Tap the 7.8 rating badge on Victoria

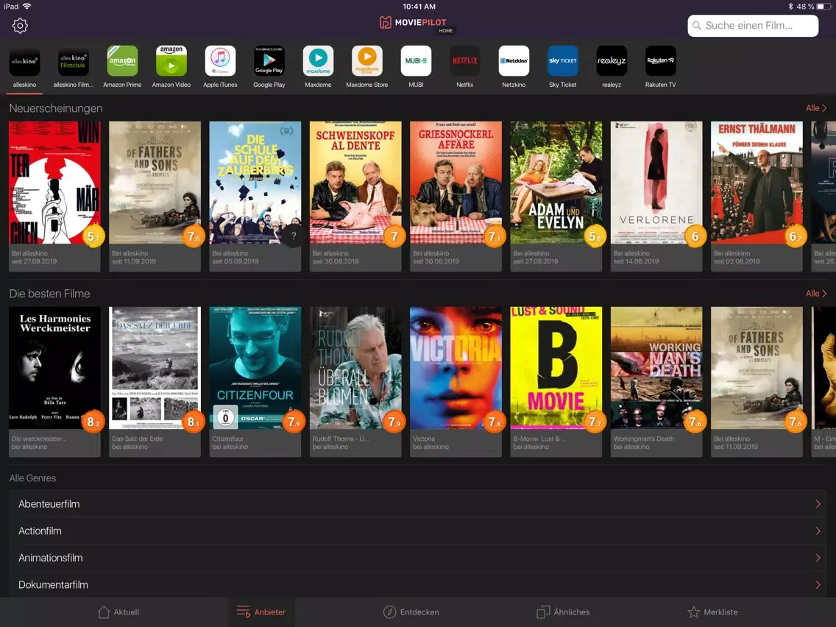[x=495, y=422]
